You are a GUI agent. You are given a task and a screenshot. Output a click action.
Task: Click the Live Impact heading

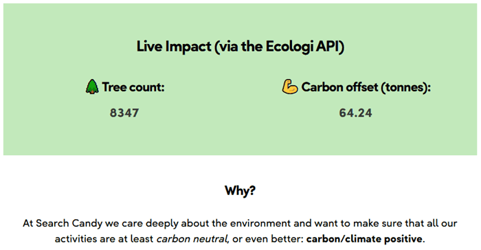240,47
